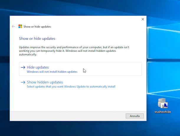Go back using the back arrow
Image resolution: width=180 pixels, height=136 pixels.
pos(13,27)
